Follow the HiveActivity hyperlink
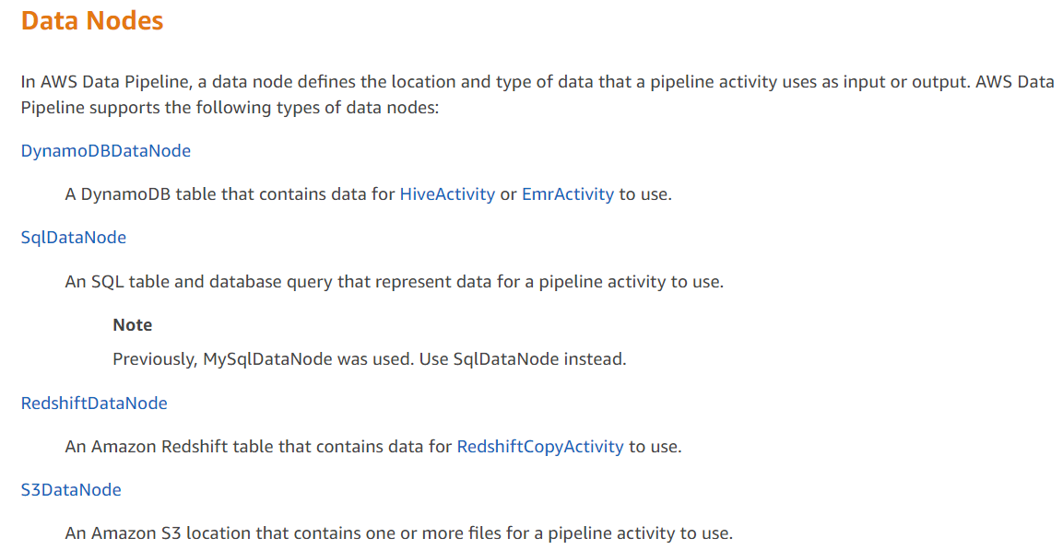This screenshot has width=1063, height=550. pyautogui.click(x=447, y=194)
